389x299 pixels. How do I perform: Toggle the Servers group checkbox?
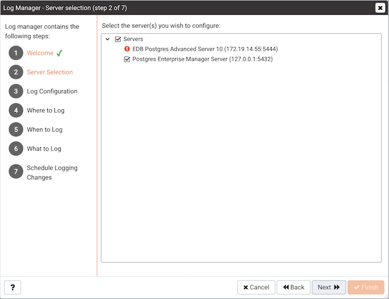118,39
